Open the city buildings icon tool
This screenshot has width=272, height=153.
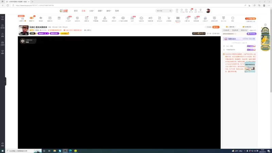click(x=205, y=18)
